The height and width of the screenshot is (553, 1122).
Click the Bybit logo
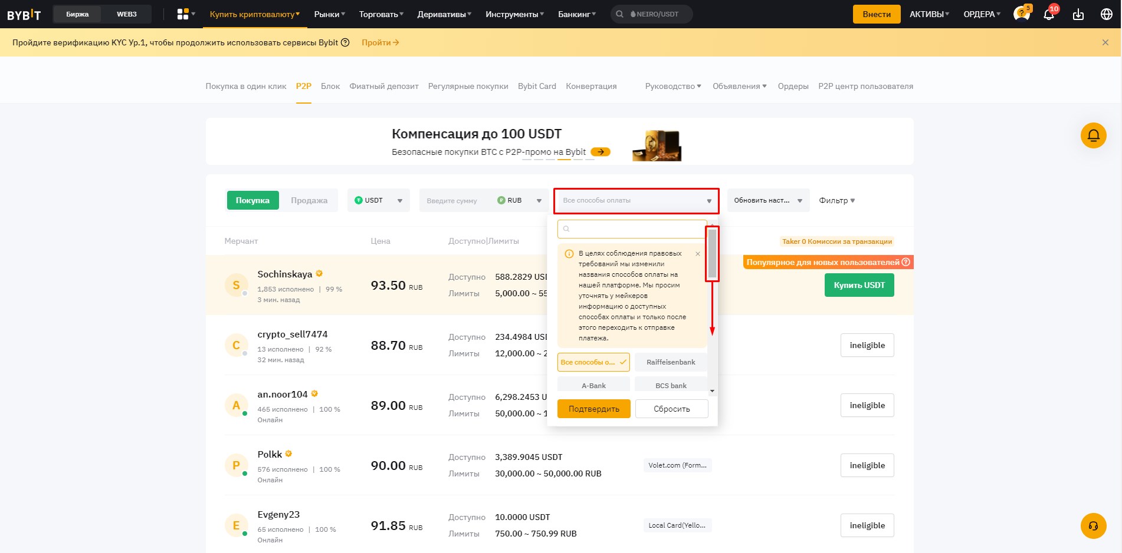pyautogui.click(x=24, y=14)
